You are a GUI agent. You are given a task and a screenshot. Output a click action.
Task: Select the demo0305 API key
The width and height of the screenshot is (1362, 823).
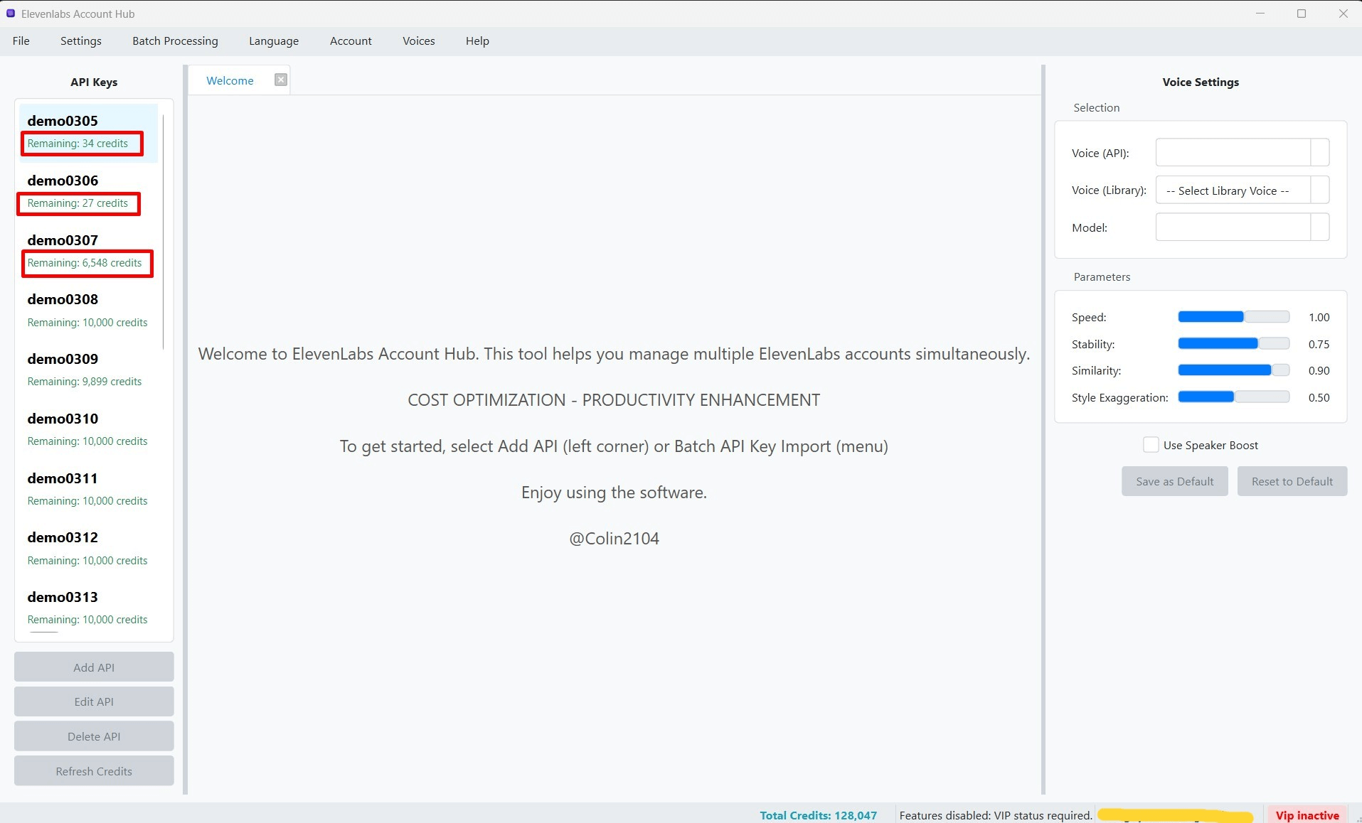click(x=88, y=133)
